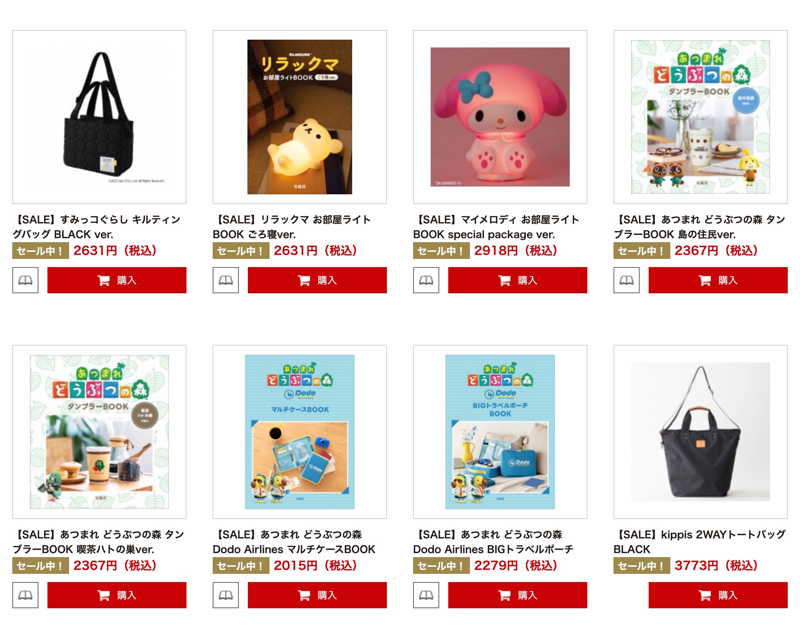Open book preview icon for 喫茶ハトの巣ver. tumbler
The image size is (800, 625).
point(25,595)
